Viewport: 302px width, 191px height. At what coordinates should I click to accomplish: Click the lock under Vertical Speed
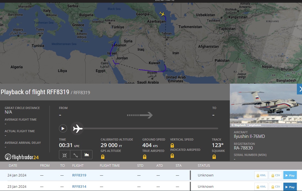[172, 145]
